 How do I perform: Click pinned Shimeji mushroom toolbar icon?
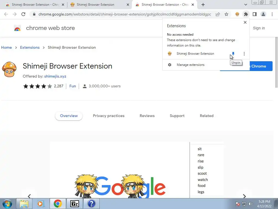tap(237, 14)
